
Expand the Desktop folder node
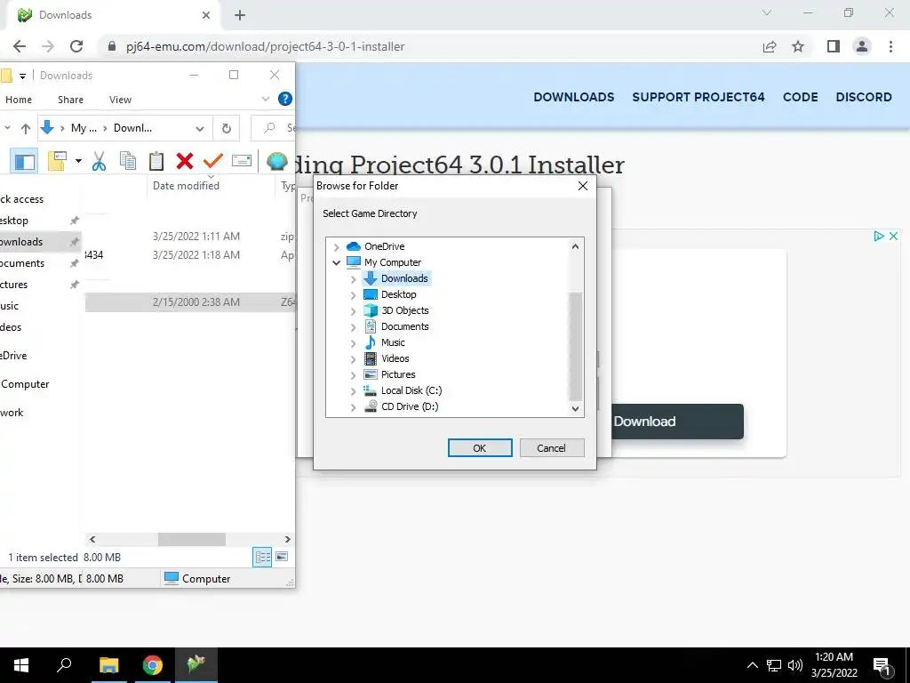(x=353, y=295)
